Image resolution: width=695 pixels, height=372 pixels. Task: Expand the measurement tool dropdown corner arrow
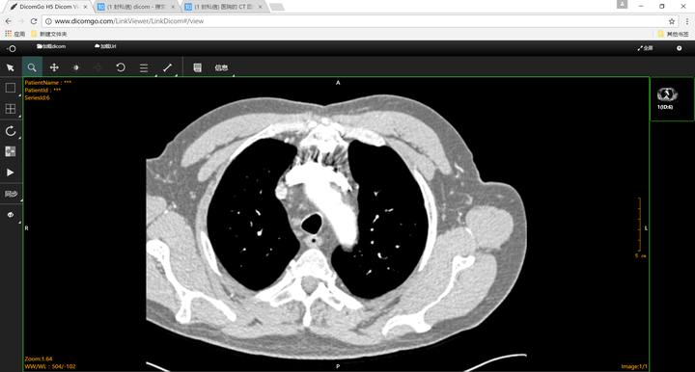click(176, 75)
